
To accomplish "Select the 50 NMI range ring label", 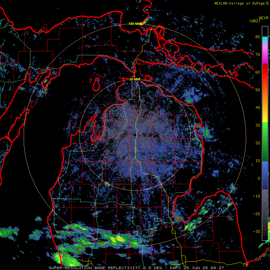I will point(135,79).
